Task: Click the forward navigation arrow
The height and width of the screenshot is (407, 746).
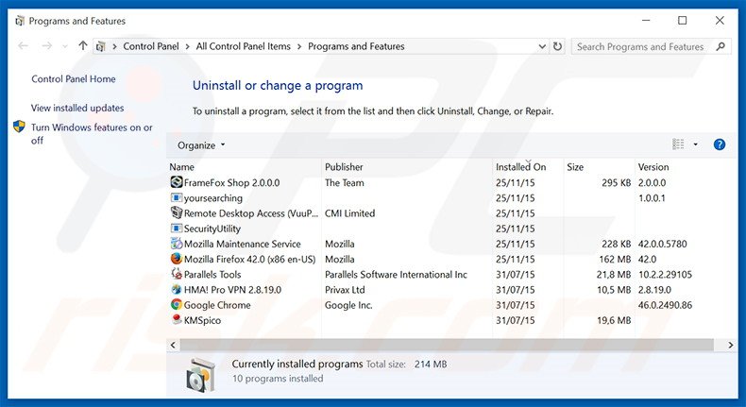Action: (46, 46)
